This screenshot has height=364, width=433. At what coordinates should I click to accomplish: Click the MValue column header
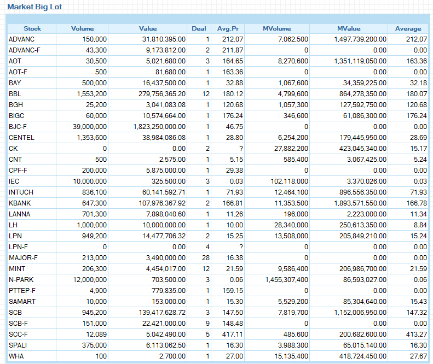[349, 28]
